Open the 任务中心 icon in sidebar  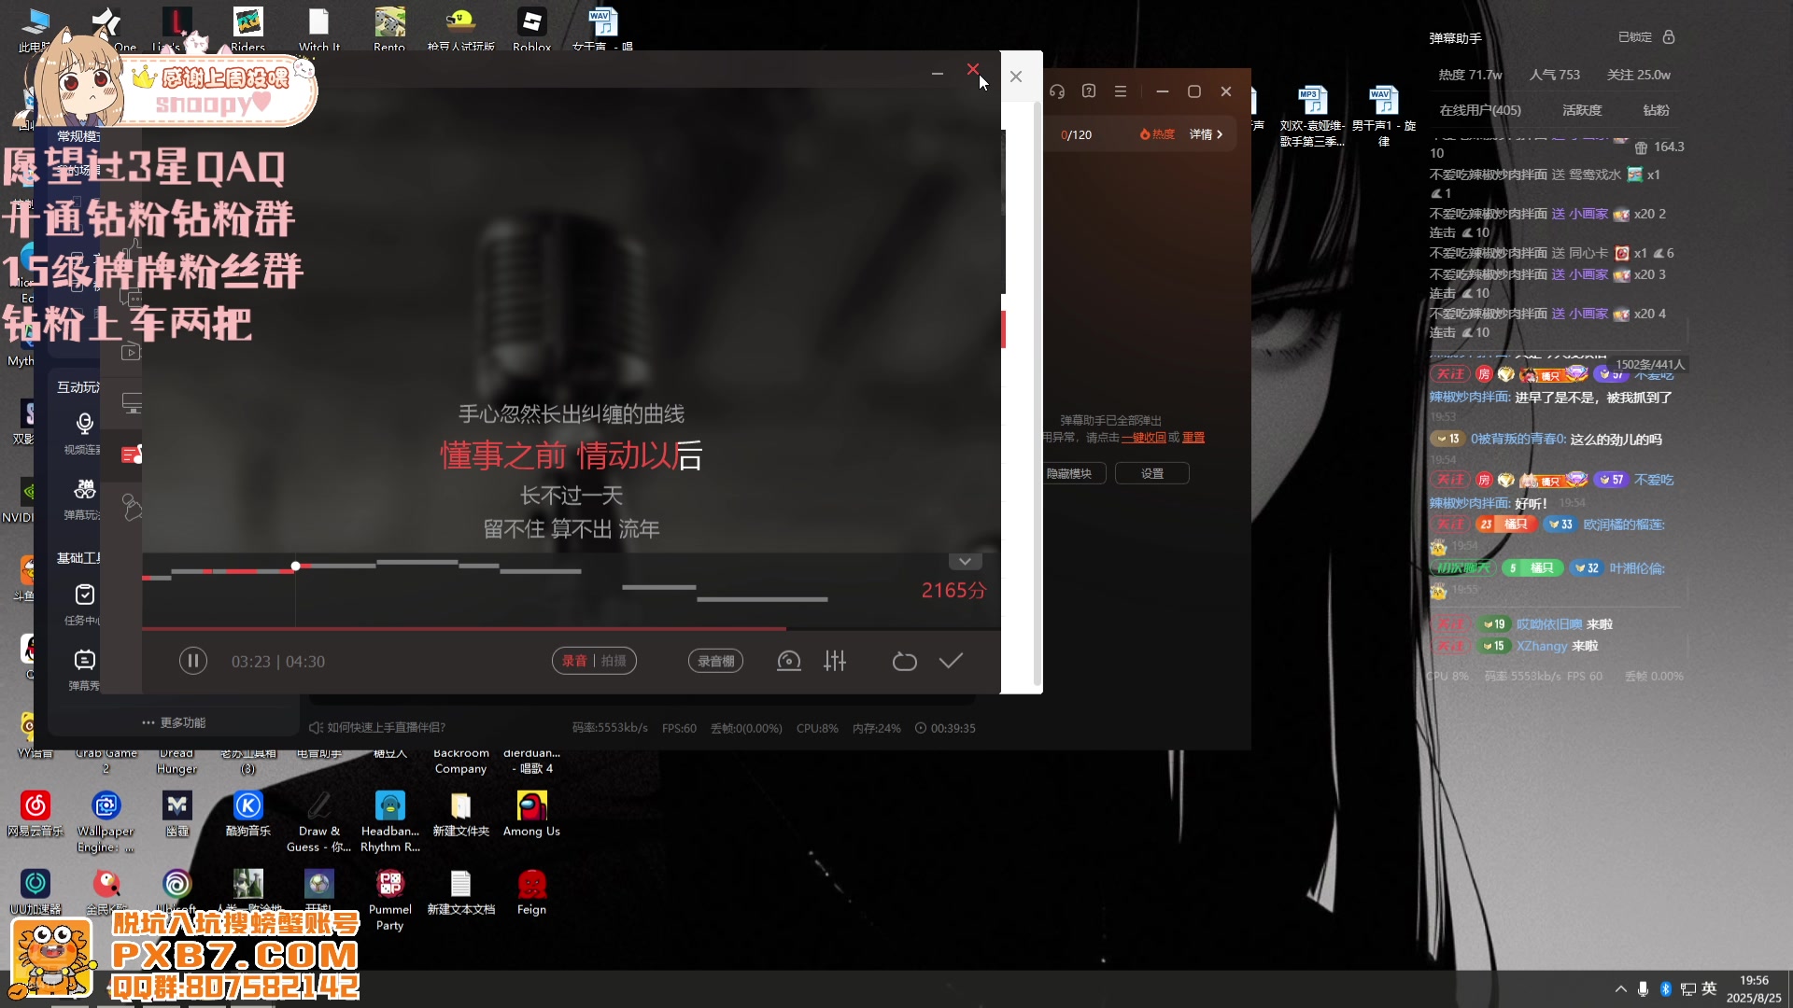84,595
